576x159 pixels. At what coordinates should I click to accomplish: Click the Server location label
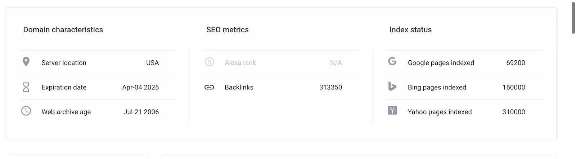(64, 63)
